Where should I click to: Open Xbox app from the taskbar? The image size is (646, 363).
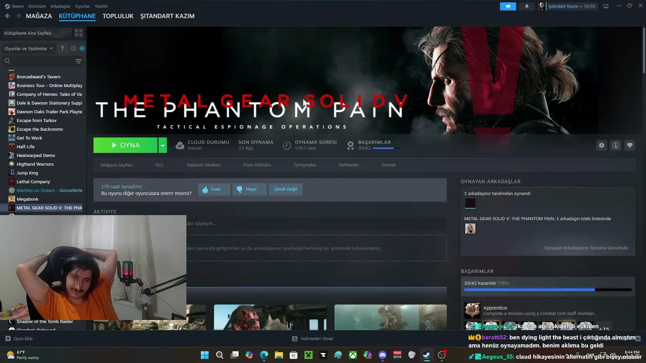point(353,355)
